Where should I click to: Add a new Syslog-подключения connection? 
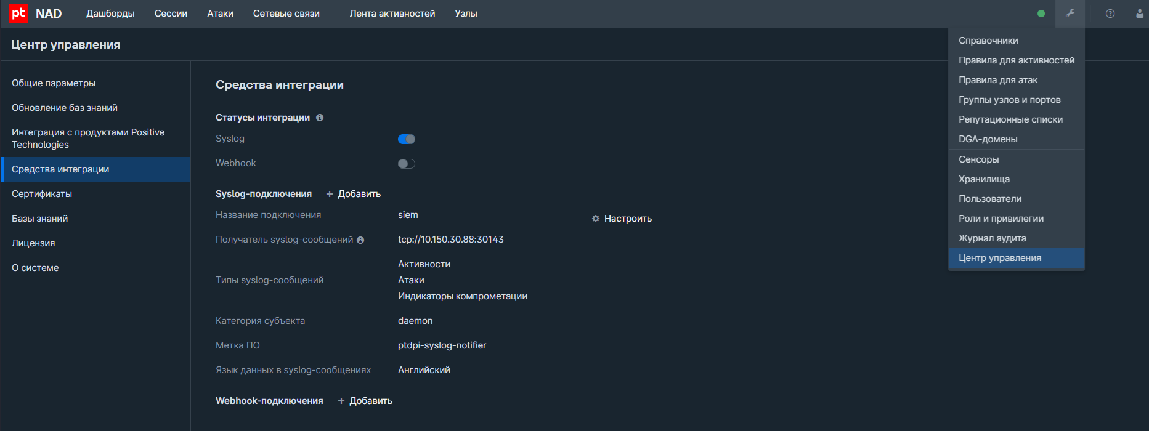354,194
